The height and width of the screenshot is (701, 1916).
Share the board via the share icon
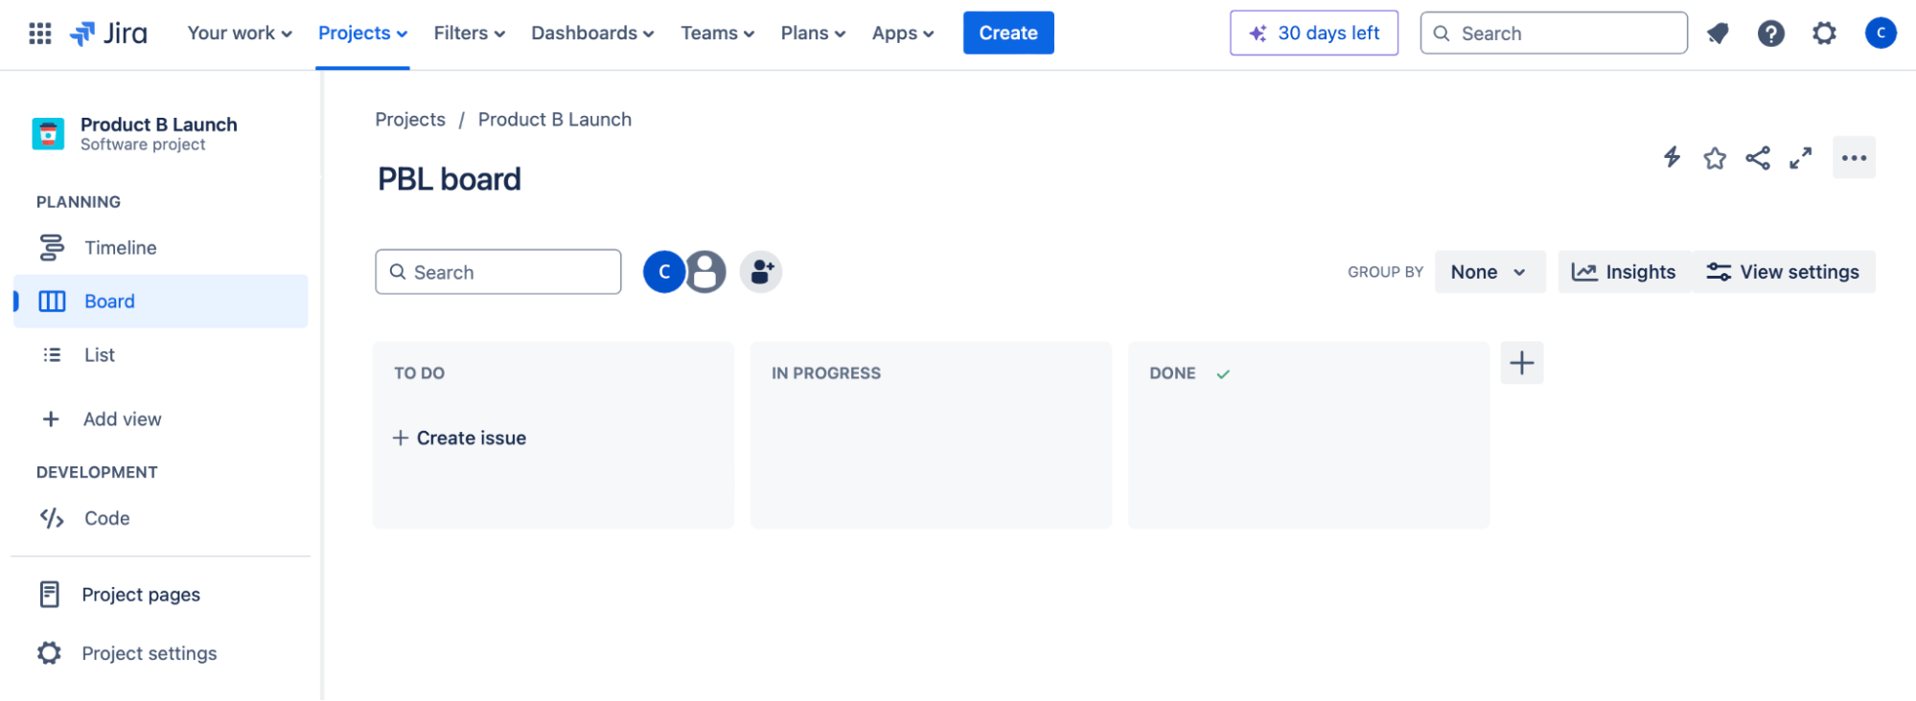coord(1758,158)
